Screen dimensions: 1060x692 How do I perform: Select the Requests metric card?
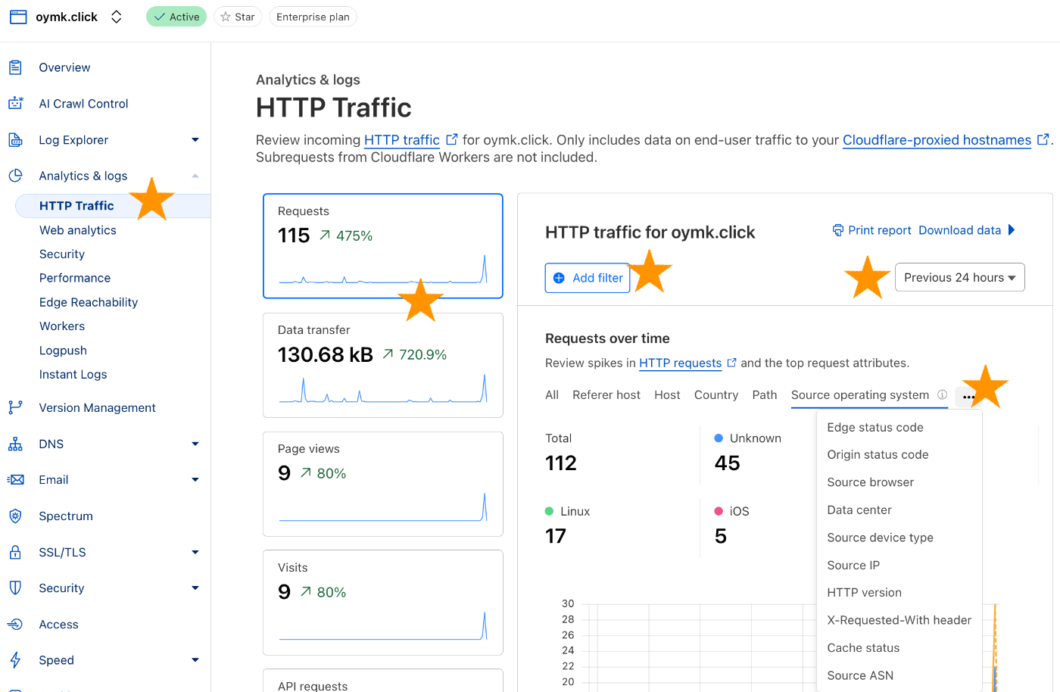(383, 246)
